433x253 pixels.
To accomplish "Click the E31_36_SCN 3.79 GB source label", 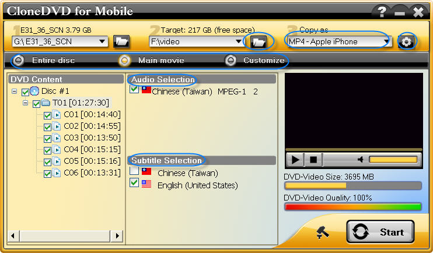I will point(56,30).
